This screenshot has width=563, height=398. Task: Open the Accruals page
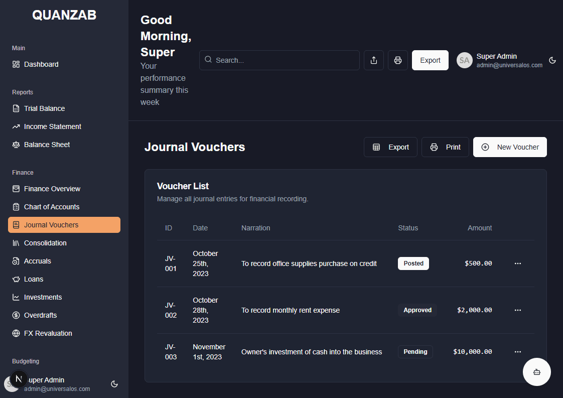pos(64,261)
